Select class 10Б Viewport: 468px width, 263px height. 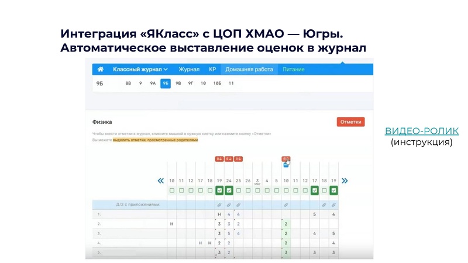[217, 83]
